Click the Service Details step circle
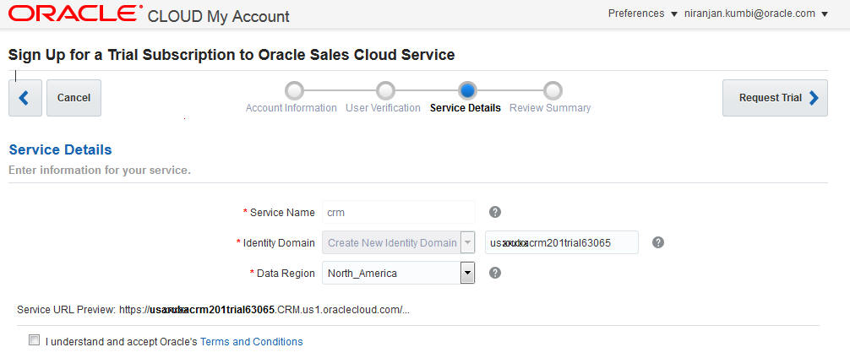 pyautogui.click(x=467, y=90)
